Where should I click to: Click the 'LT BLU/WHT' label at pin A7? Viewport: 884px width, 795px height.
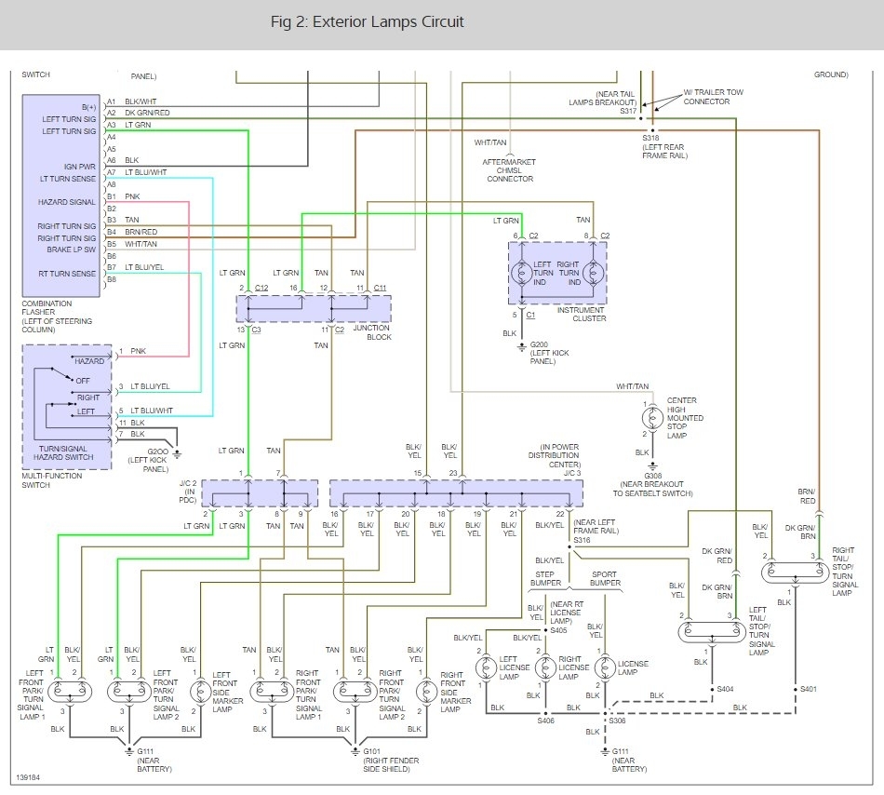tap(145, 172)
